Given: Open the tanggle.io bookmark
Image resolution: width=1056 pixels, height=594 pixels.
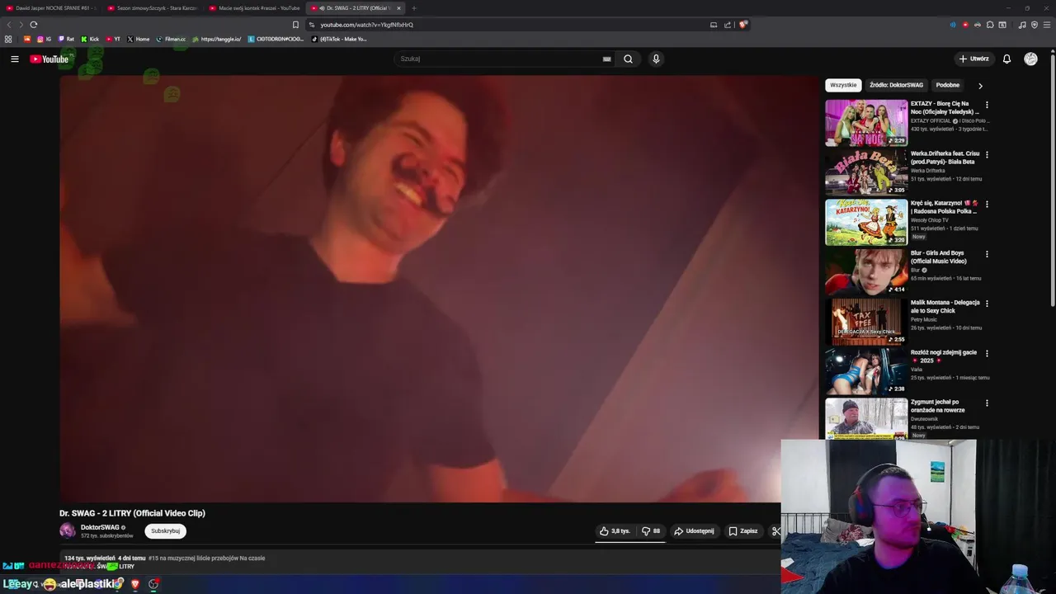Looking at the screenshot, I should 216,39.
